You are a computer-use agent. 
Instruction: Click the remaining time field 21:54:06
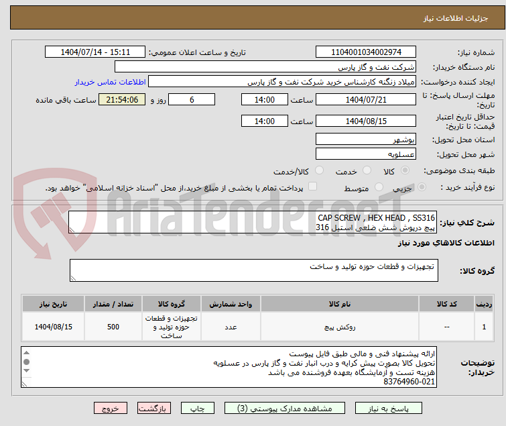[x=122, y=99]
